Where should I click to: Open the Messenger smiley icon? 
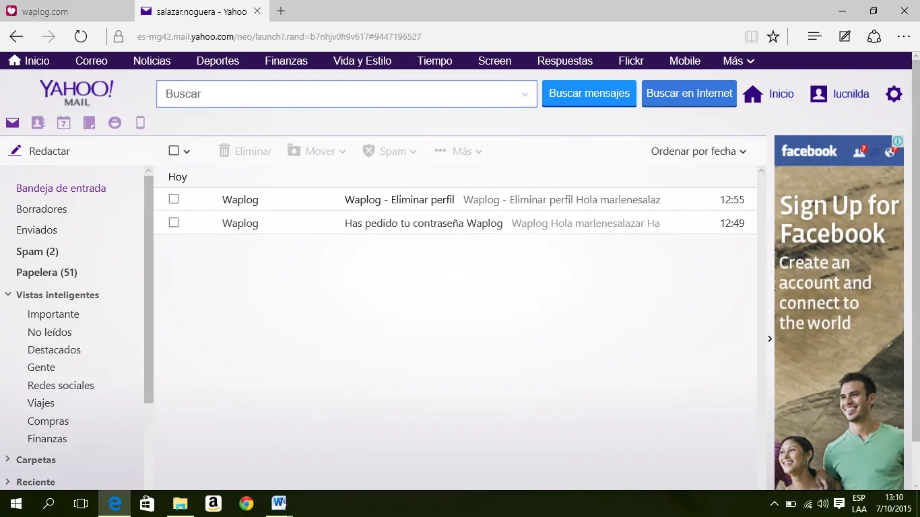point(114,123)
